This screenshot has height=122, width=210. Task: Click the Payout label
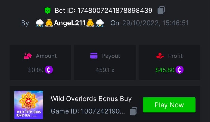pos(111,56)
